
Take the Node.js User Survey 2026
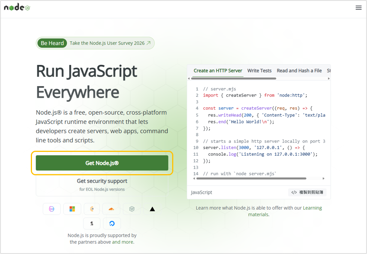[95, 43]
